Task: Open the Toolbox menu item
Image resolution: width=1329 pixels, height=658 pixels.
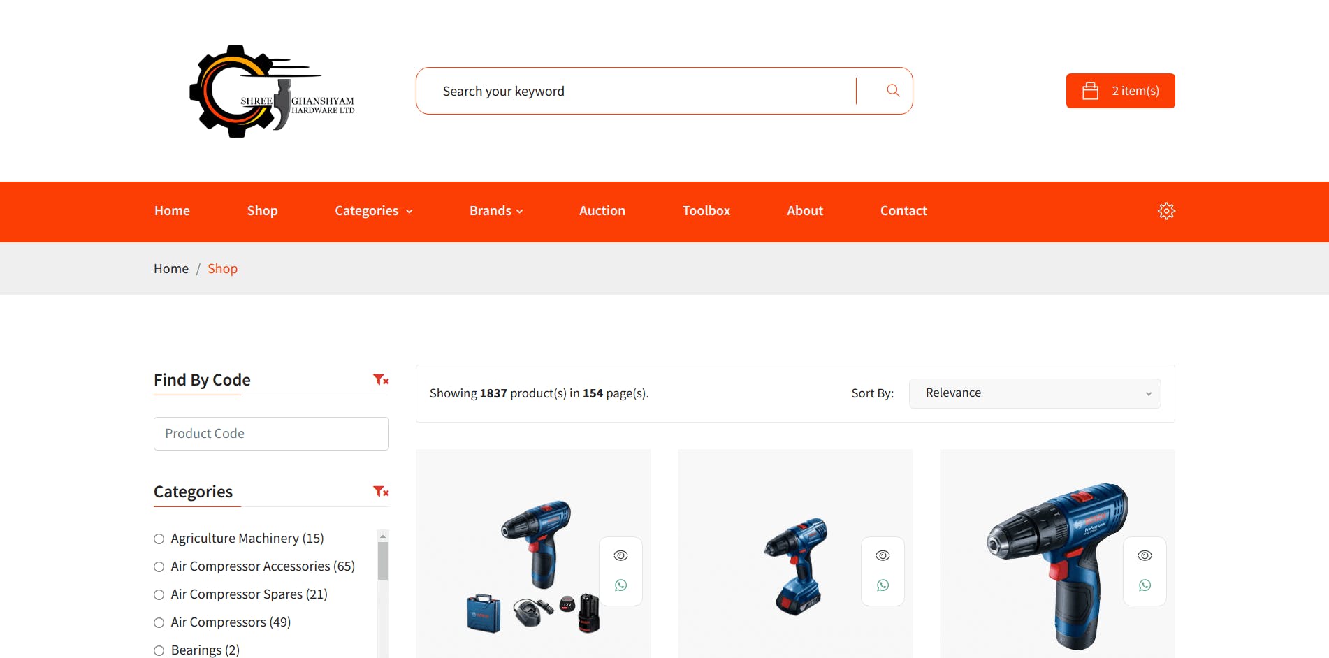Action: [706, 211]
